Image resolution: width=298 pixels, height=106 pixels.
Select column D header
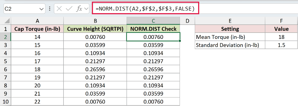[x=187, y=21]
